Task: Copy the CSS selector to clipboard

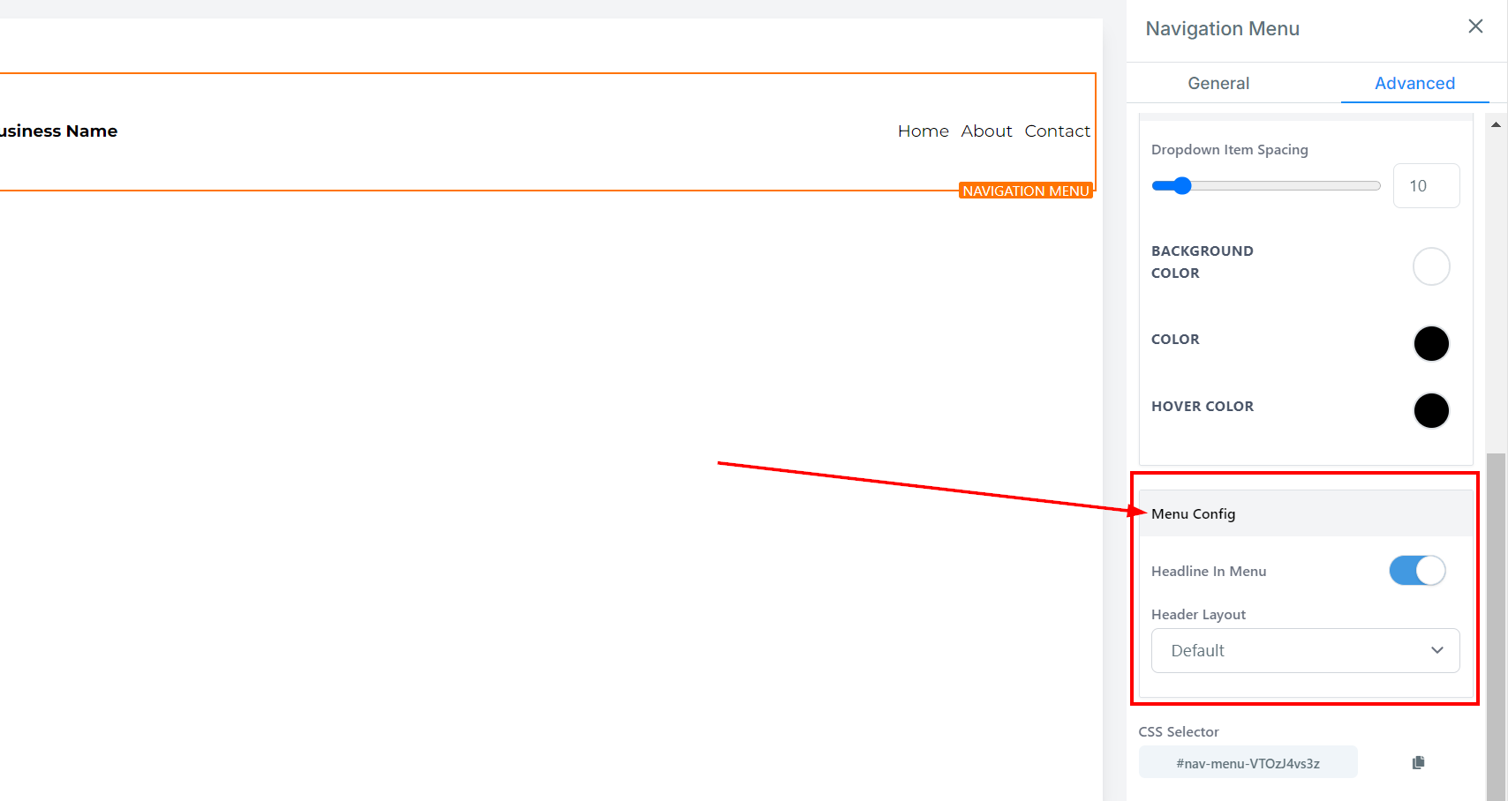Action: [1418, 762]
